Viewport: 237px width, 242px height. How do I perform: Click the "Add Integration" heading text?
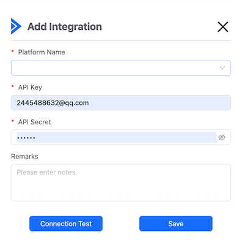pos(65,27)
